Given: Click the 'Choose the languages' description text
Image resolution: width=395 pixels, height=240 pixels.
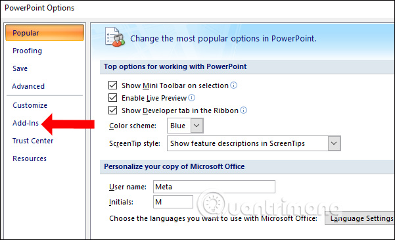Looking at the screenshot, I should 213,218.
